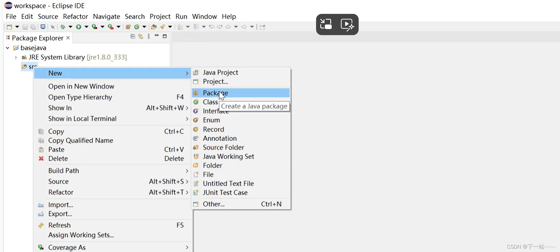Select JUnit Test Case in New submenu
The height and width of the screenshot is (252, 560).
click(241, 193)
